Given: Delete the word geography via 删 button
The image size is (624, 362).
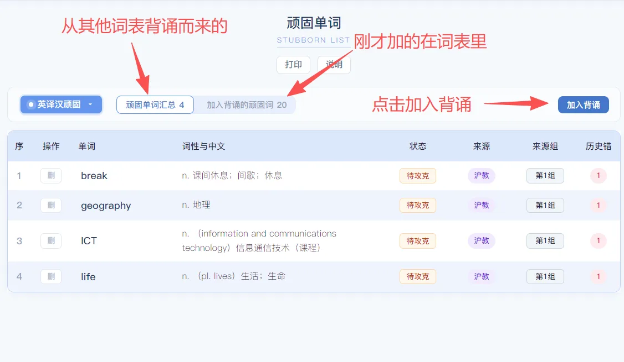Looking at the screenshot, I should (51, 205).
